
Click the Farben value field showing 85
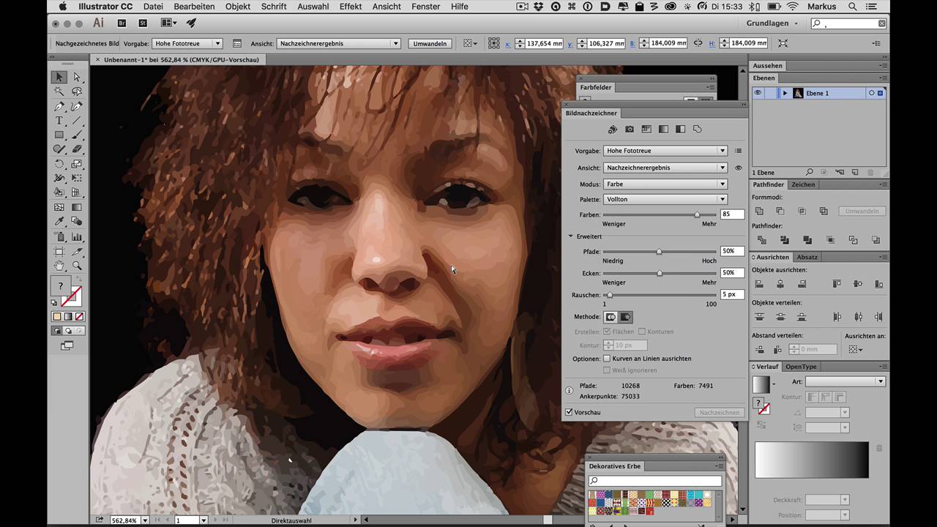pos(732,214)
